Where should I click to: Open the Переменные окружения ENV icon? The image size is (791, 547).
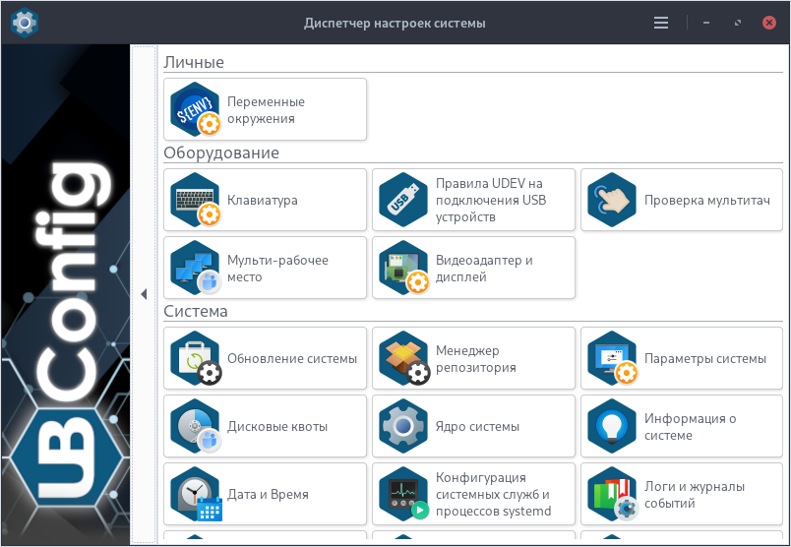pos(196,109)
